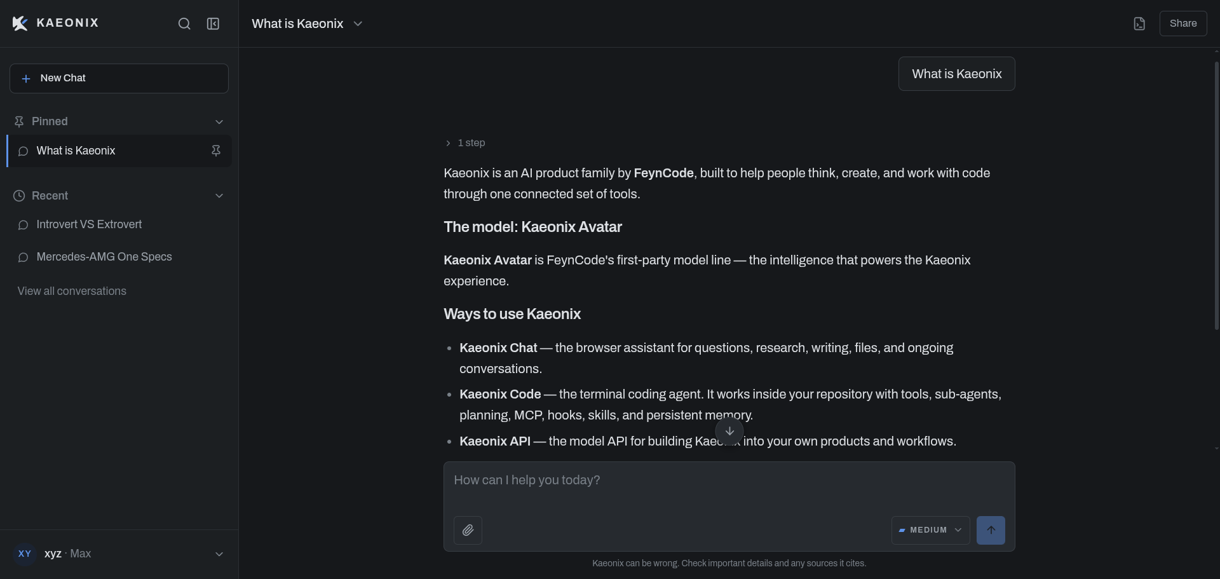This screenshot has width=1220, height=579.
Task: Click the Pinned section pin icon
Action: (x=19, y=121)
